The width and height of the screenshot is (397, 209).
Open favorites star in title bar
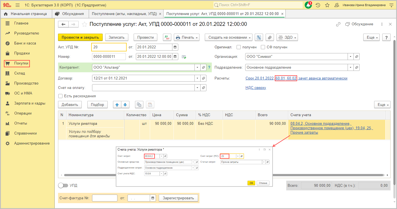pos(327,5)
